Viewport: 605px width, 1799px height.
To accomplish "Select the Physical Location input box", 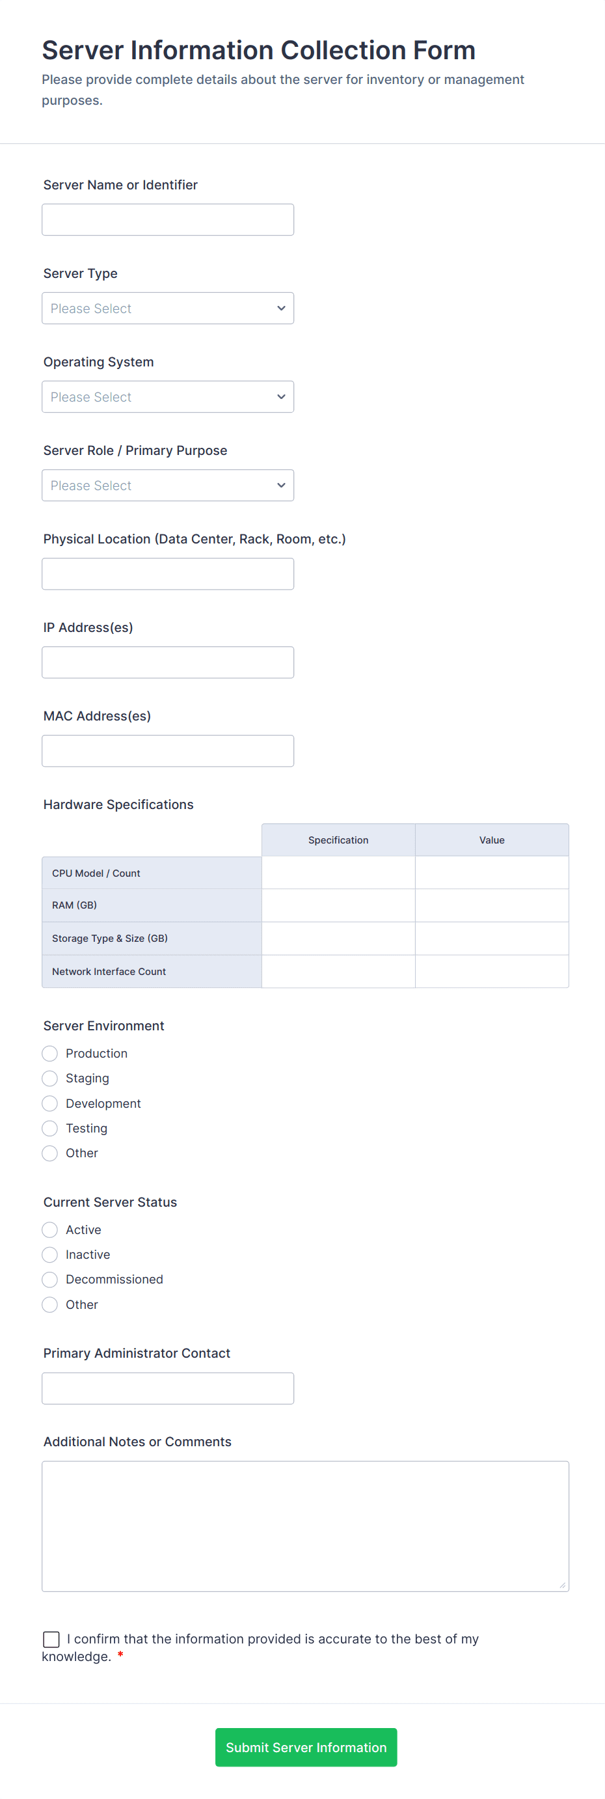I will pos(167,573).
